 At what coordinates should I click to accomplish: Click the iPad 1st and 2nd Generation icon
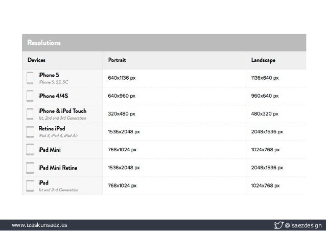coord(30,186)
